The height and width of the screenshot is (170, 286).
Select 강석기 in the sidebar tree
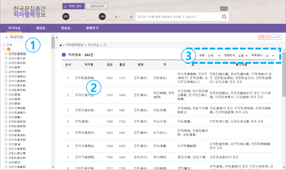click(17, 81)
